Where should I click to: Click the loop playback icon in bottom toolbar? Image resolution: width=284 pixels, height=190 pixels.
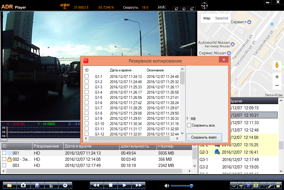pyautogui.click(x=234, y=185)
